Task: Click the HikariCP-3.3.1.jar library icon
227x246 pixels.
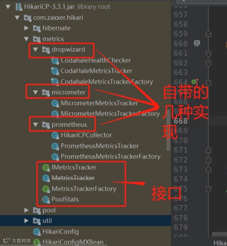Action: pos(19,7)
